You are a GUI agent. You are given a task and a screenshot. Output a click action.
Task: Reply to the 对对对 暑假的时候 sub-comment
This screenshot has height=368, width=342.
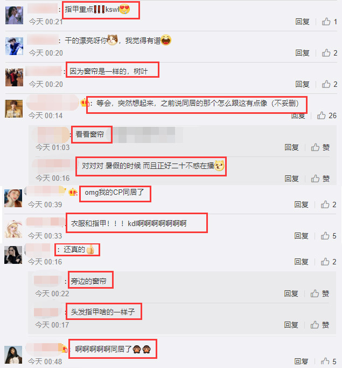pyautogui.click(x=291, y=179)
